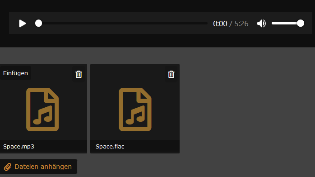Select the music file icon above Space.mp3

[42, 110]
